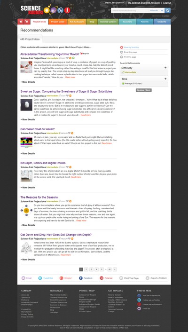
Task: Open The Reasons for the Seasons project link
Action: click(39, 198)
